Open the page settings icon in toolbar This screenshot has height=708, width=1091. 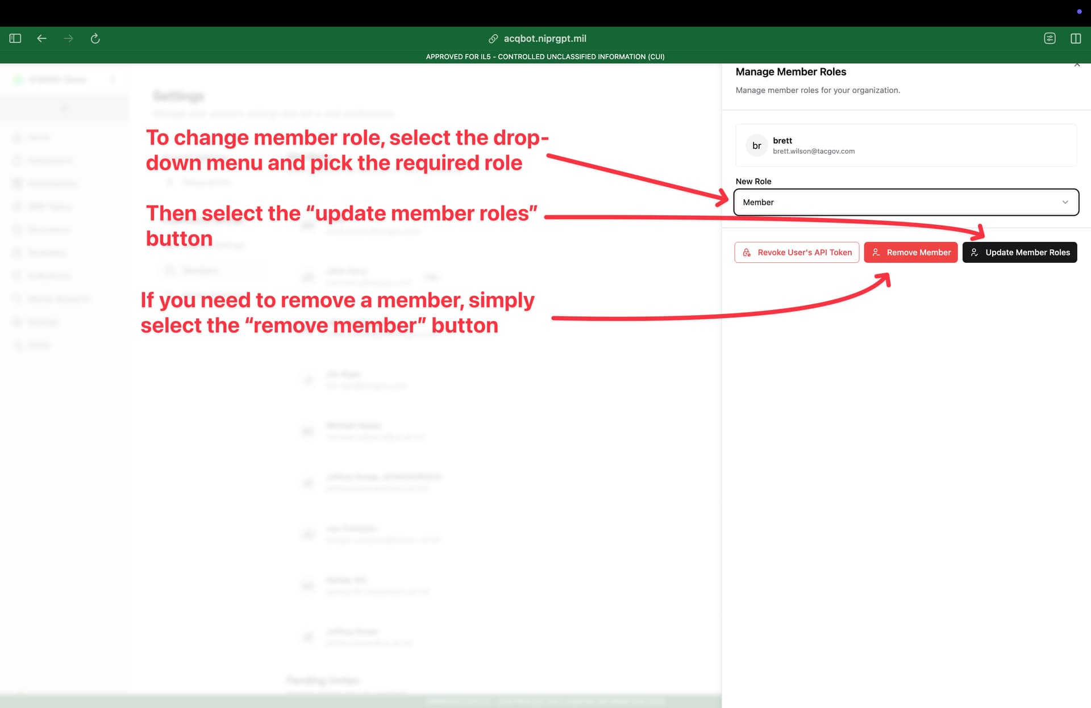pyautogui.click(x=1050, y=39)
